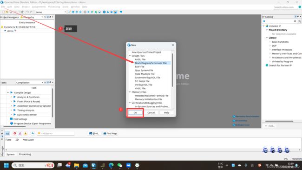Open the Project menu
Image resolution: width=302 pixels, height=170 pixels.
point(26,7)
